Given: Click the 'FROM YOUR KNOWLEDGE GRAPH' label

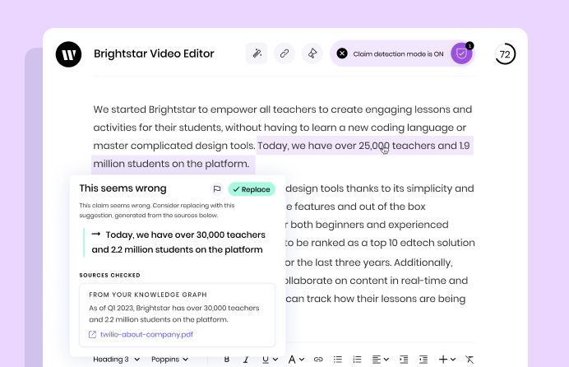Looking at the screenshot, I should (148, 295).
